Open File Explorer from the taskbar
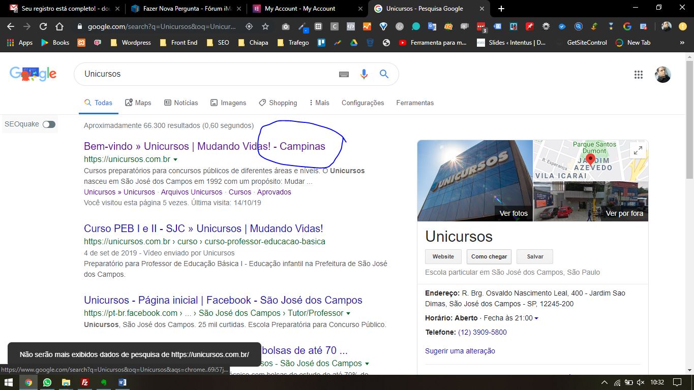The image size is (694, 390). click(66, 382)
